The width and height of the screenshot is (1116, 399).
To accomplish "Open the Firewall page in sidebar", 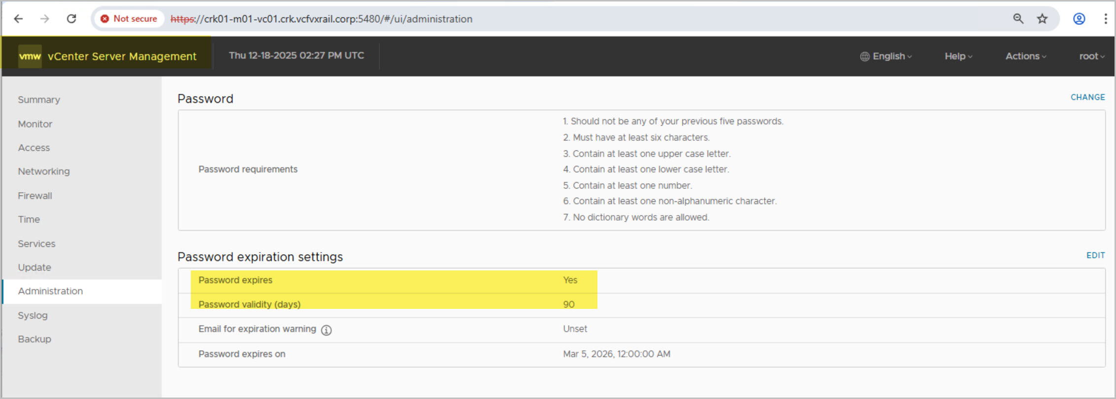I will pyautogui.click(x=35, y=196).
